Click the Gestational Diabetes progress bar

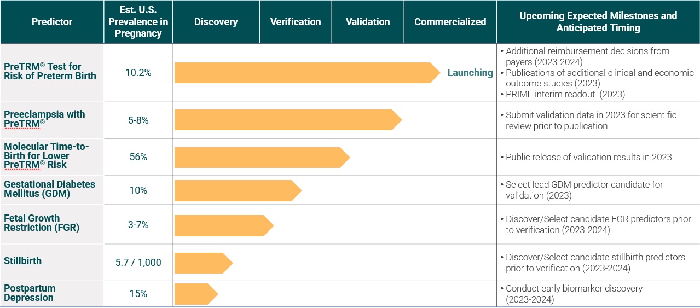[x=235, y=190]
